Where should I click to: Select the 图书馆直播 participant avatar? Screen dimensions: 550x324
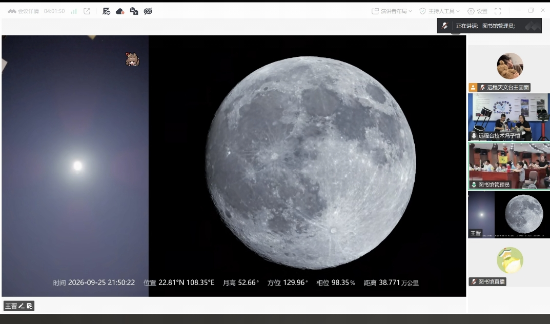(x=510, y=260)
